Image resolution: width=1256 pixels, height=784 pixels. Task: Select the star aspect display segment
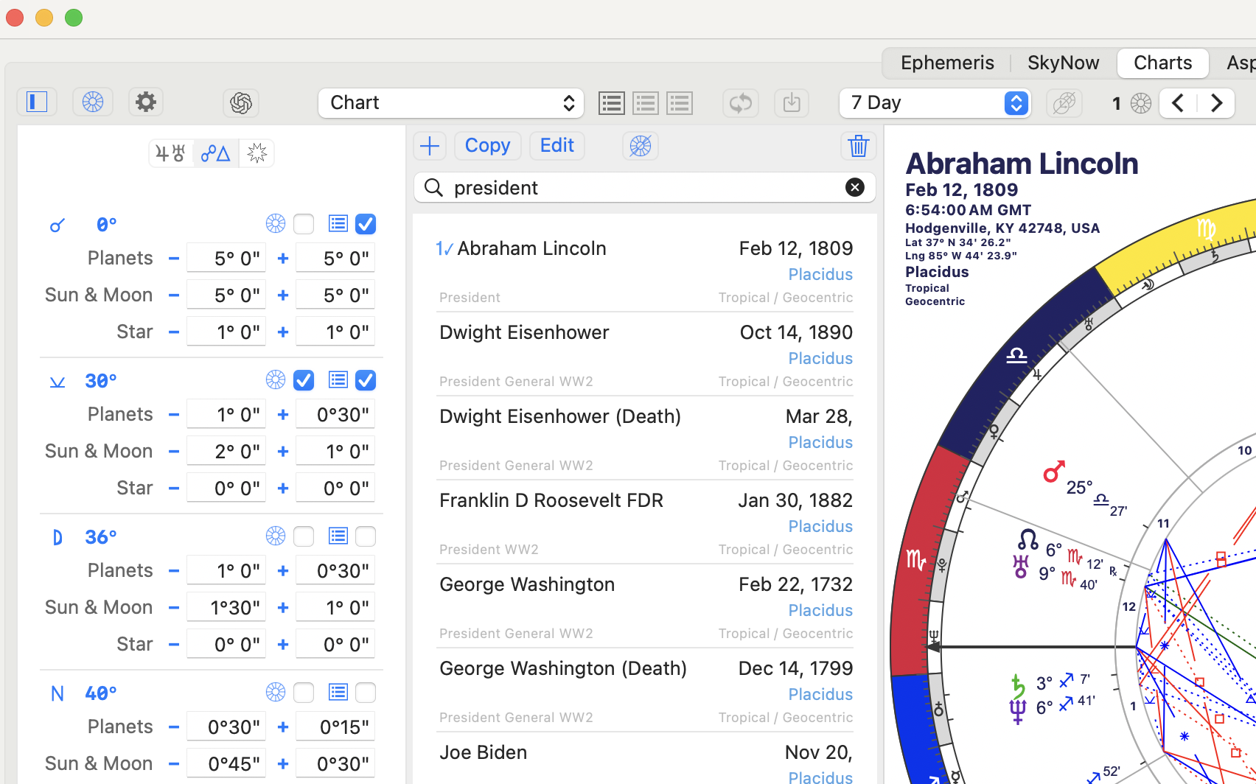tap(256, 153)
